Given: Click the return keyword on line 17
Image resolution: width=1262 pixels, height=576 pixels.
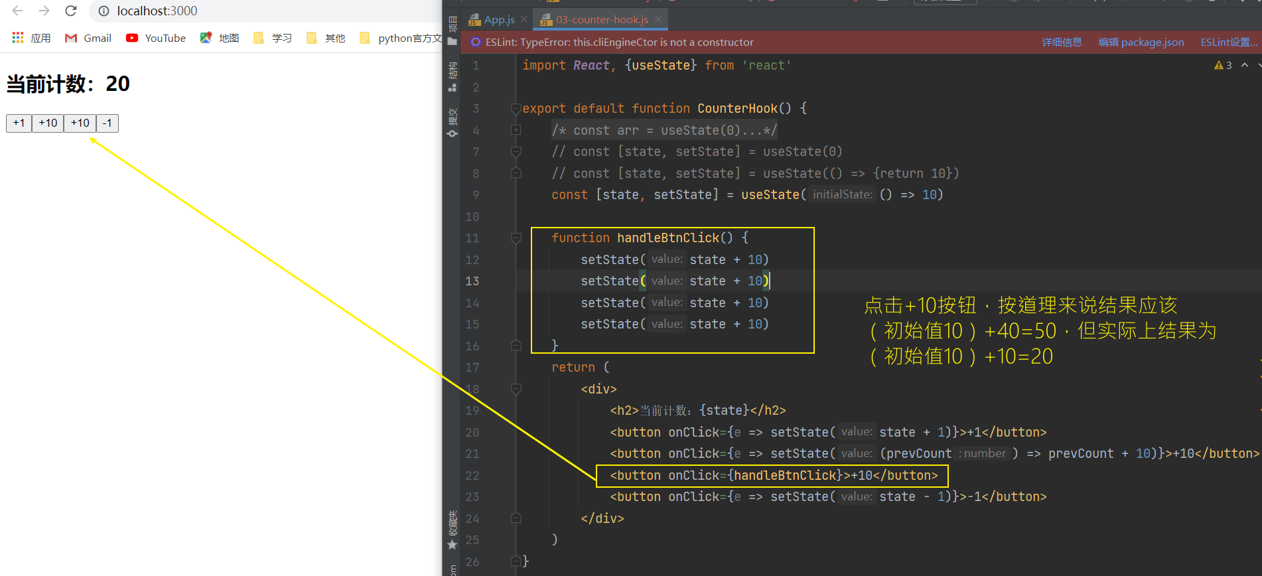Looking at the screenshot, I should 573,367.
